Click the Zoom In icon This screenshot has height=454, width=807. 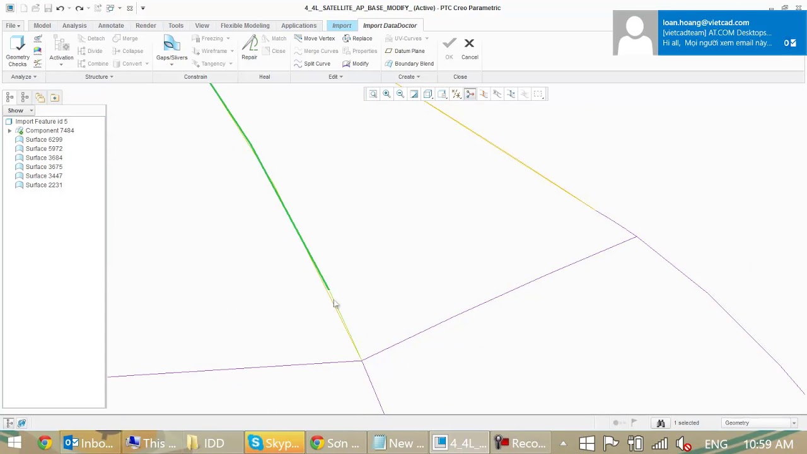coord(386,94)
